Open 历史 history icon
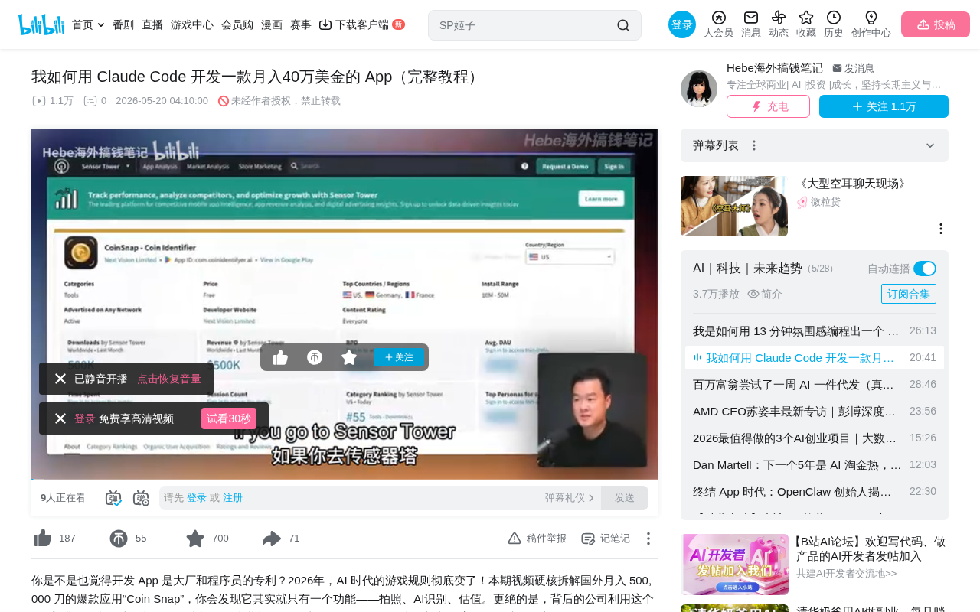Image resolution: width=980 pixels, height=612 pixels. click(834, 18)
